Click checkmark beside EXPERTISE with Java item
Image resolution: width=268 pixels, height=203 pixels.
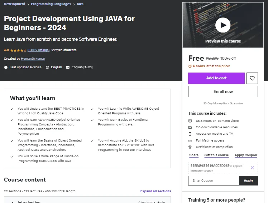pos(92,140)
